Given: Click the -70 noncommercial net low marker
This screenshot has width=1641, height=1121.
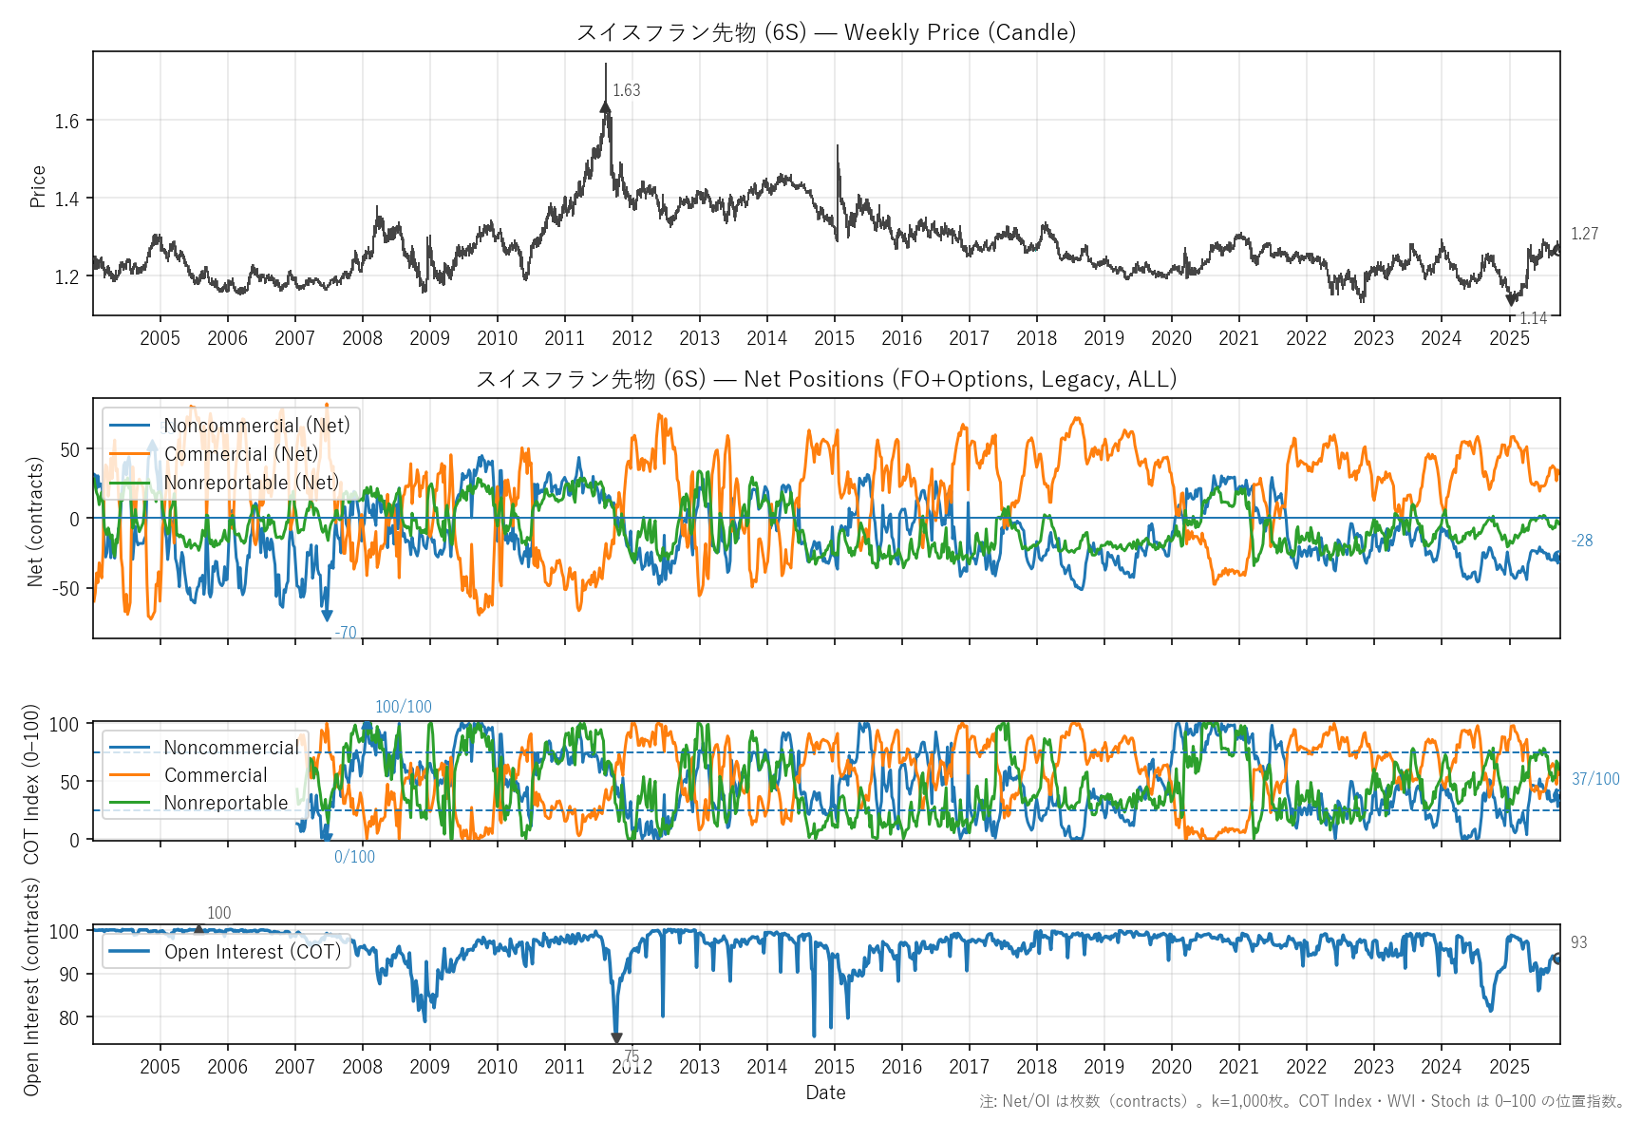Looking at the screenshot, I should (327, 616).
